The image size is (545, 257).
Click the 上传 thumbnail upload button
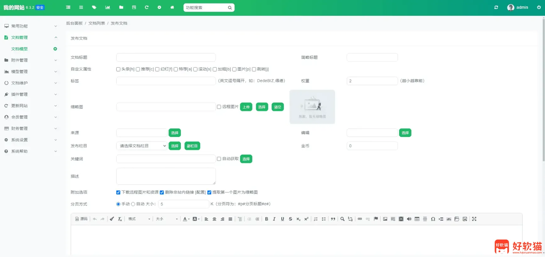tap(246, 107)
